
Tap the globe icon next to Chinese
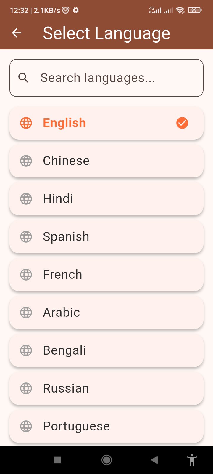[26, 161]
